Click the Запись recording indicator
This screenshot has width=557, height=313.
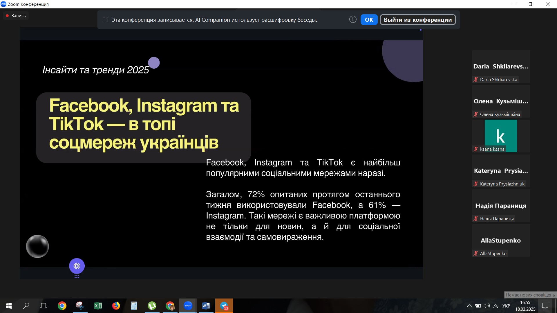tap(16, 16)
